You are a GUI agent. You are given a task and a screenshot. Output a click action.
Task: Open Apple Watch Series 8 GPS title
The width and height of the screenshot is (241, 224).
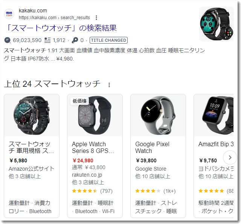(93, 147)
